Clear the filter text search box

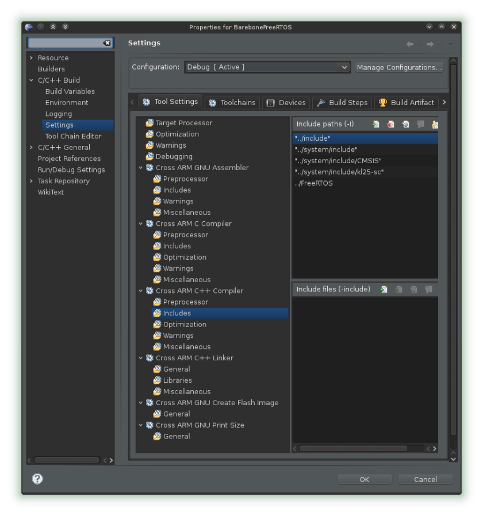pos(107,43)
